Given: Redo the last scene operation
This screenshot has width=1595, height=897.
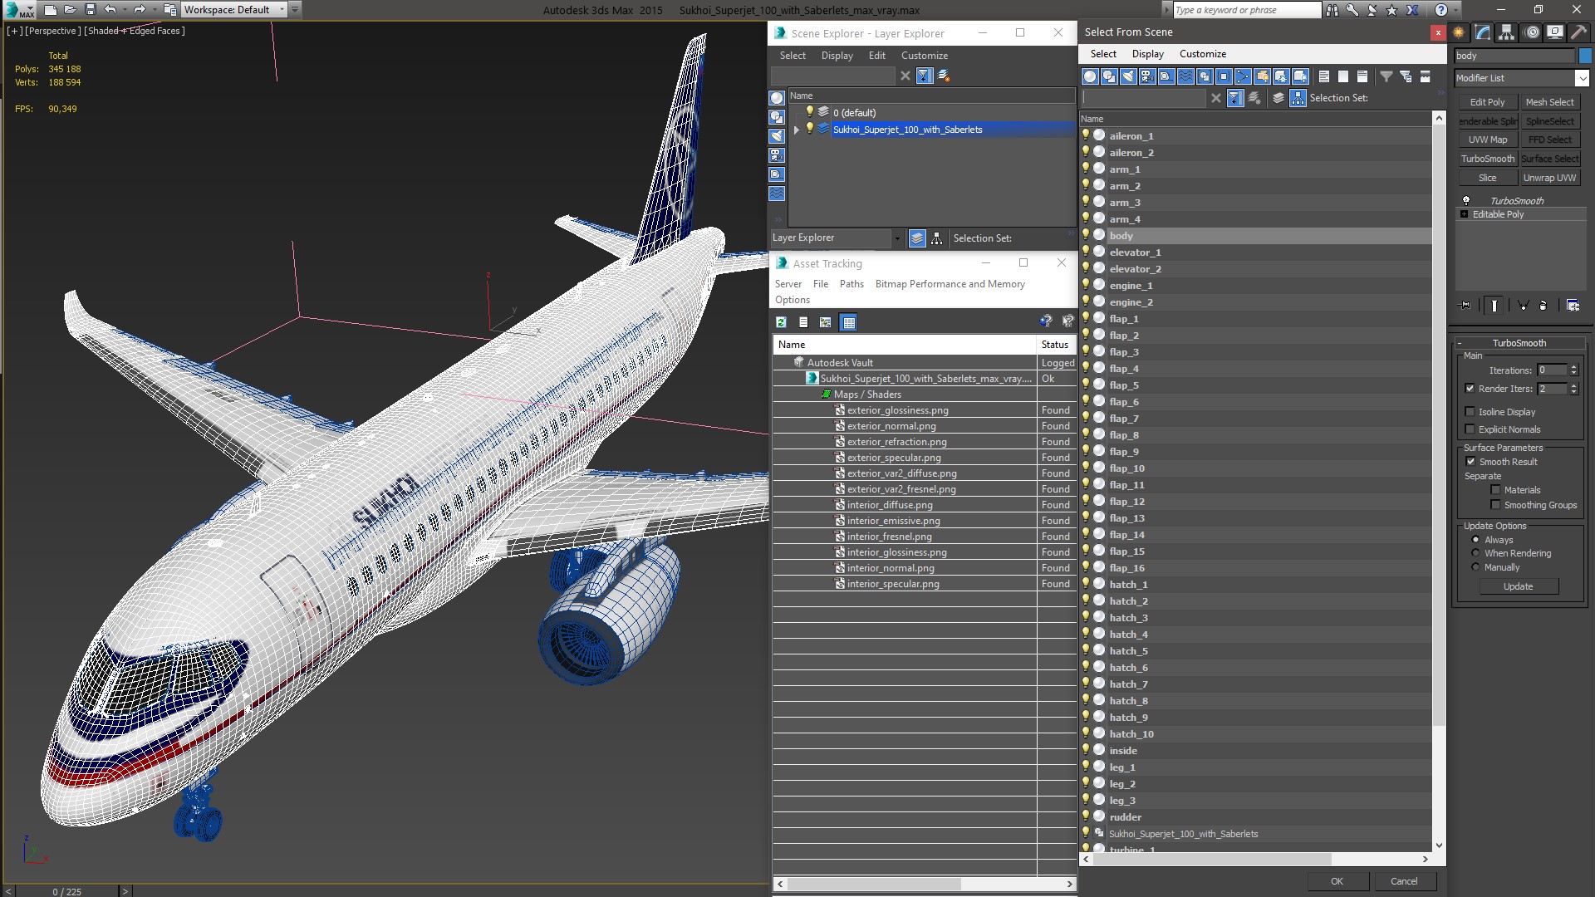Looking at the screenshot, I should pos(140,10).
